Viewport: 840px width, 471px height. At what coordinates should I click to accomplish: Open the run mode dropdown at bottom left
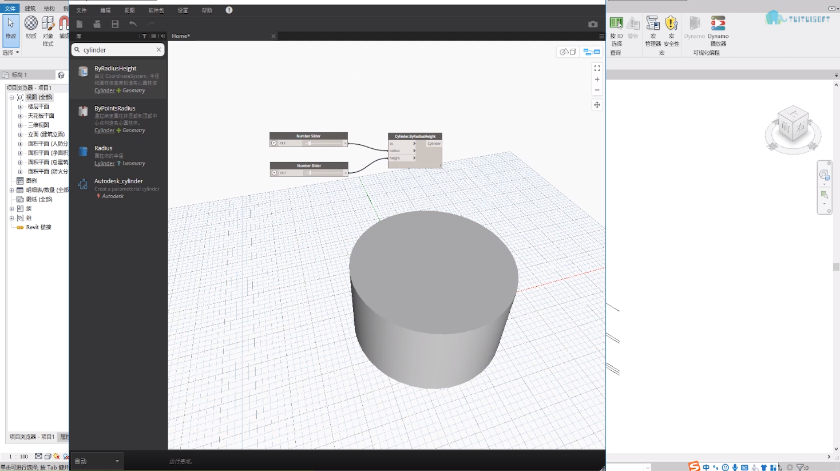97,461
